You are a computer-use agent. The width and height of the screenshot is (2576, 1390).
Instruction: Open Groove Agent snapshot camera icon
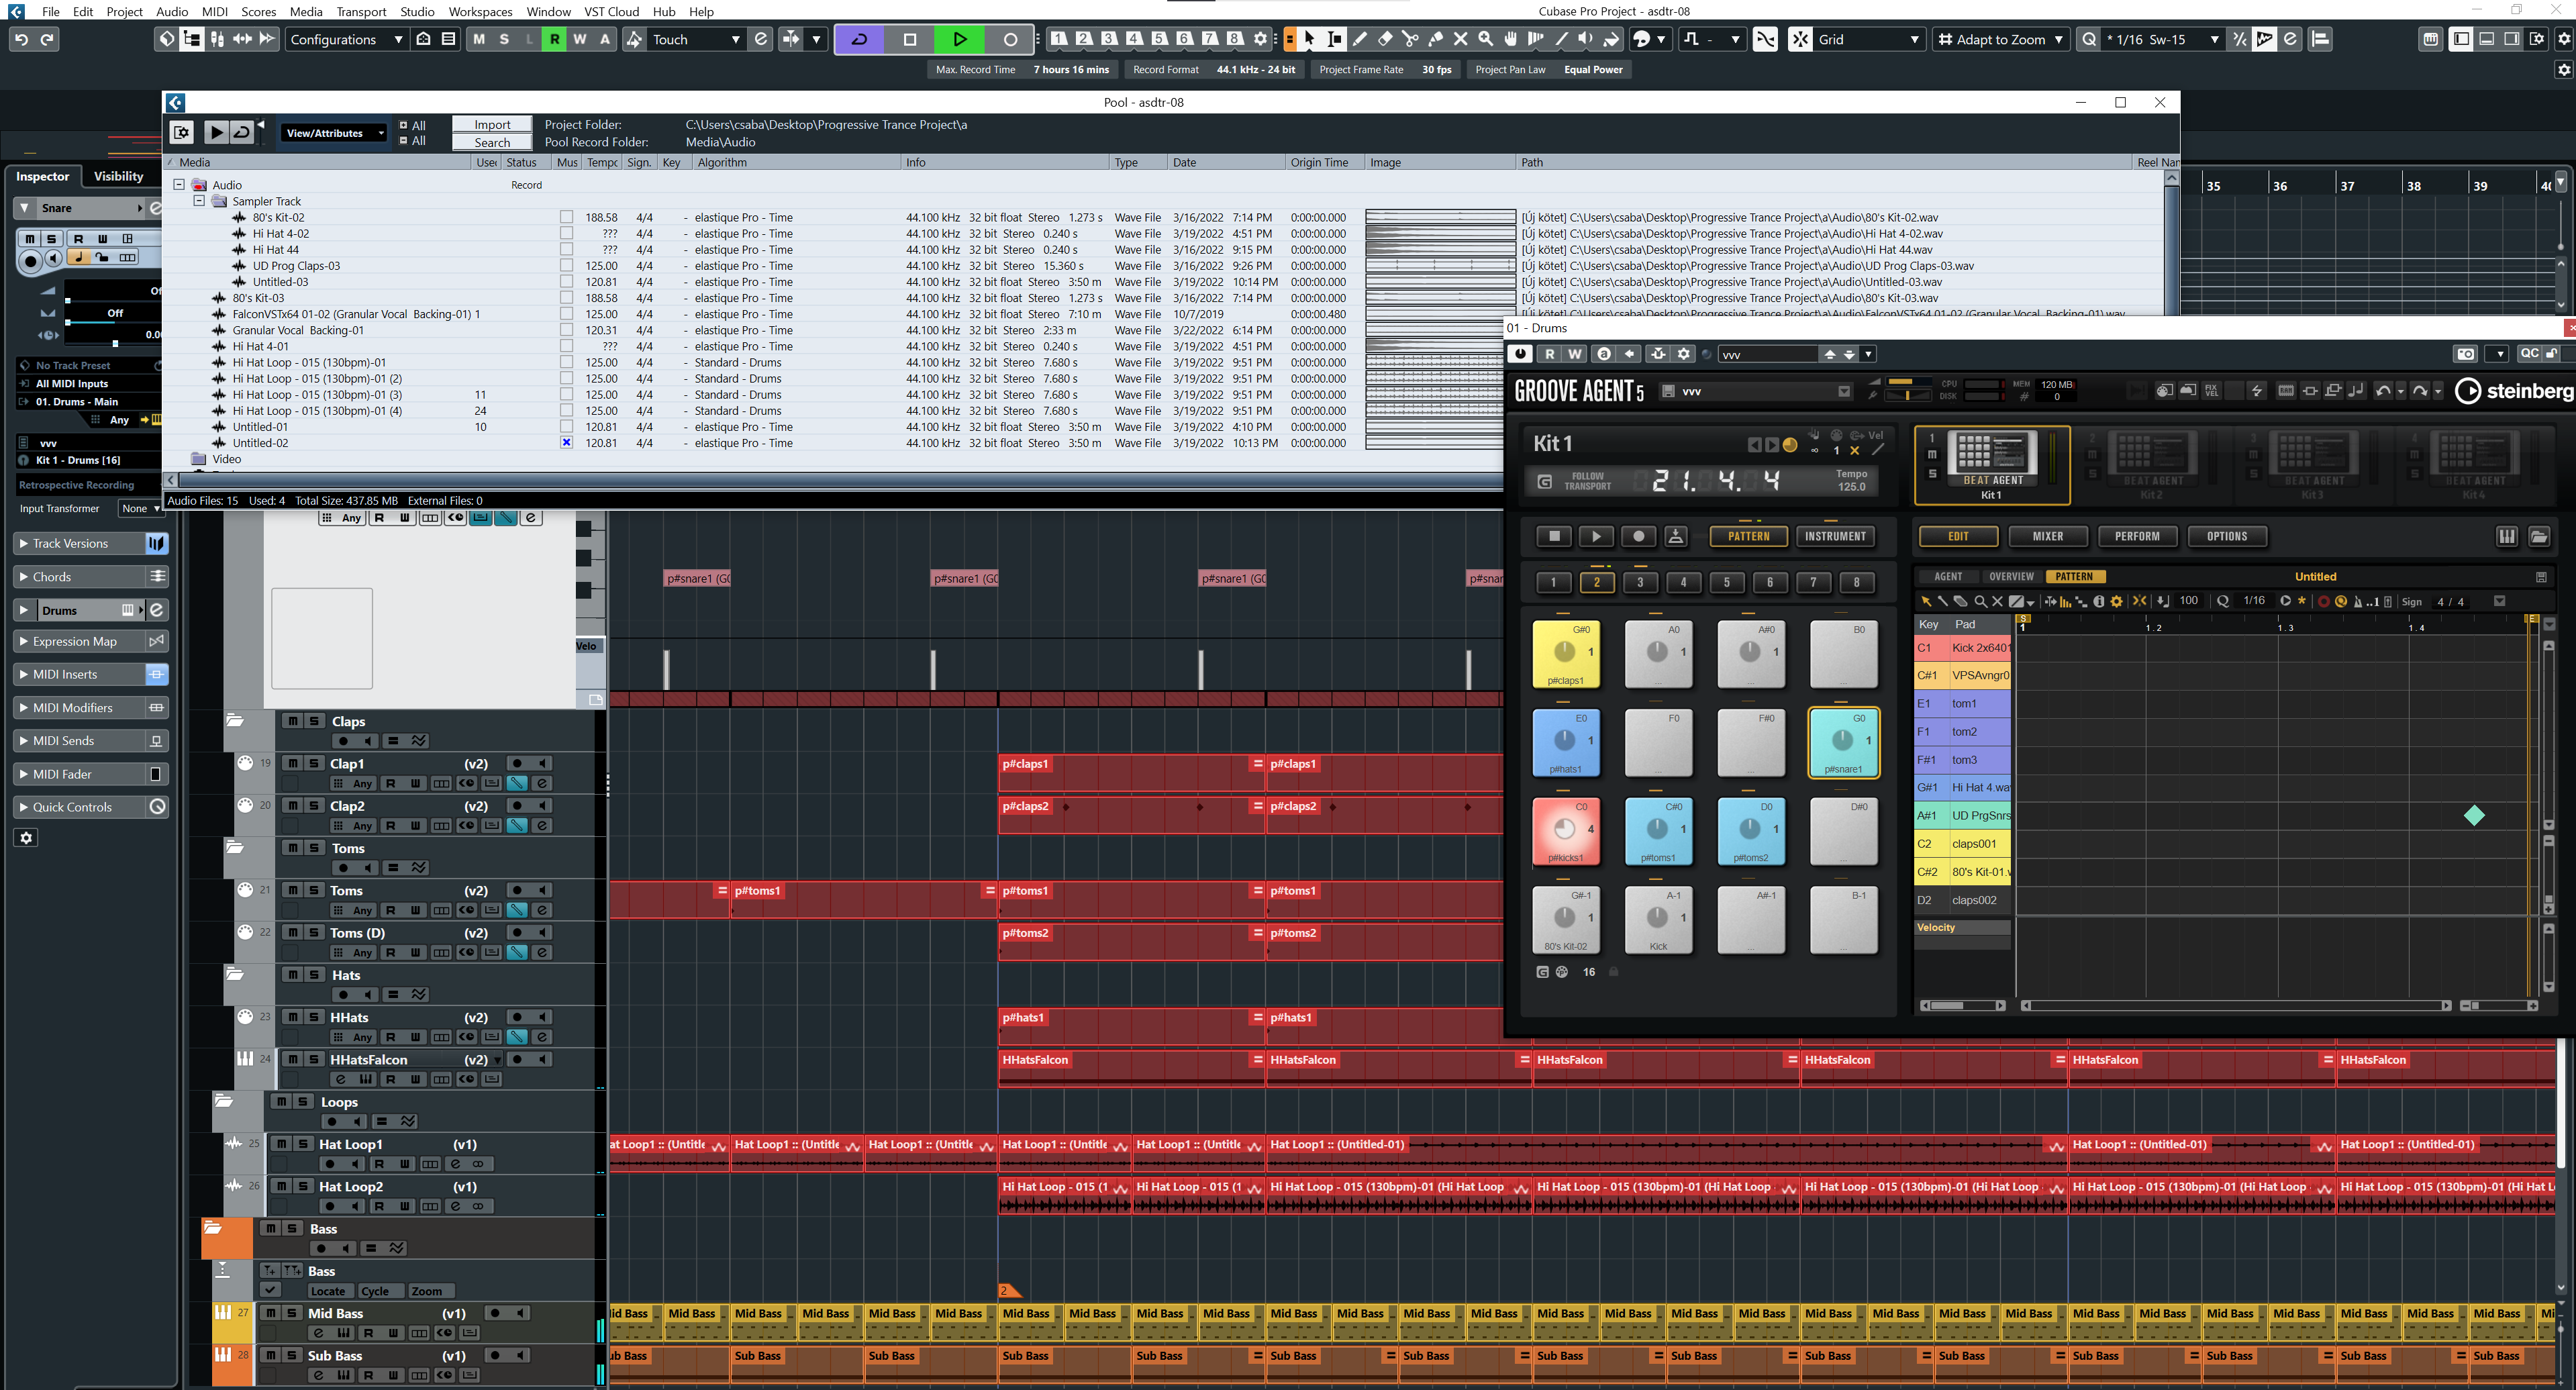pos(2465,354)
